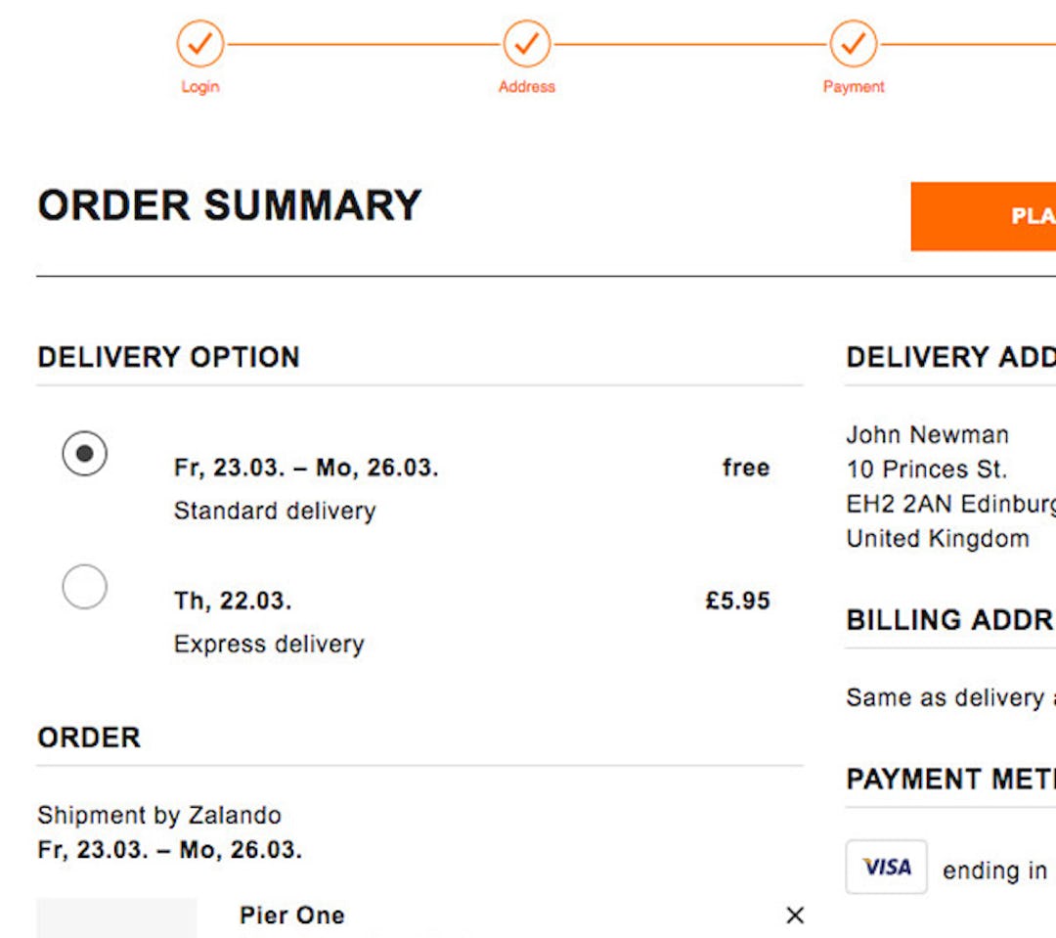Screen dimensions: 1056x938
Task: Click the completed Payment progress circle
Action: (x=855, y=45)
